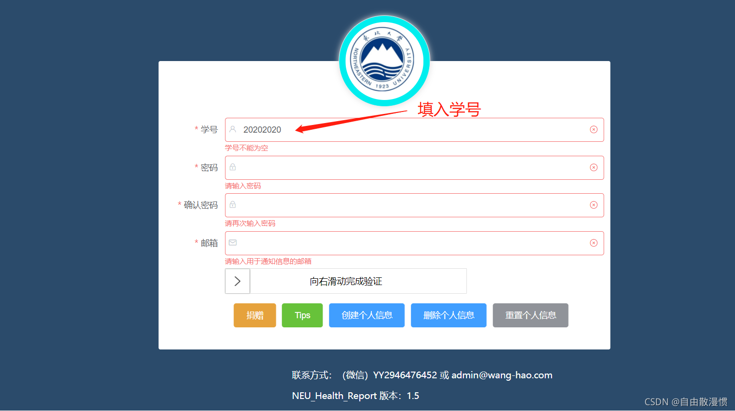Click the gray 重置个人信息 button
The width and height of the screenshot is (735, 411).
[530, 315]
